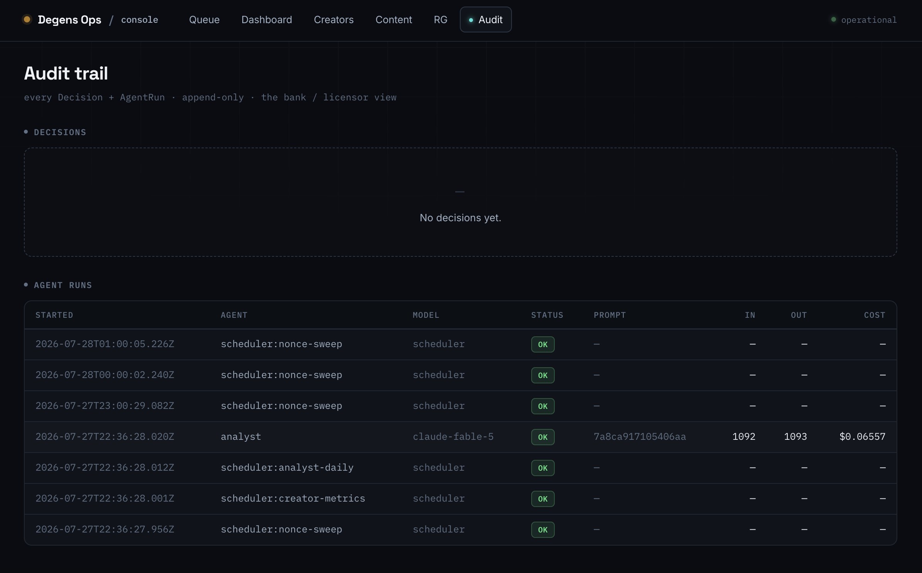Click the input token count 1092
The height and width of the screenshot is (573, 922).
point(744,437)
